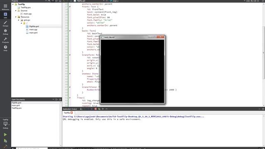Collapse the Sources folder
This screenshot has width=265, height=149.
(x=16, y=11)
